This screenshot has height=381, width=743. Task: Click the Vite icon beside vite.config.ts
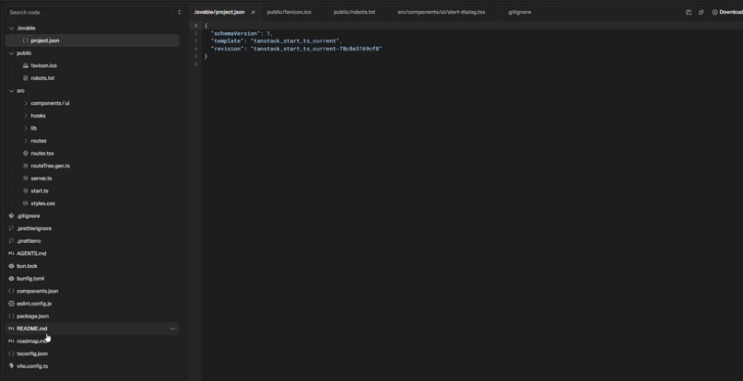pos(11,366)
